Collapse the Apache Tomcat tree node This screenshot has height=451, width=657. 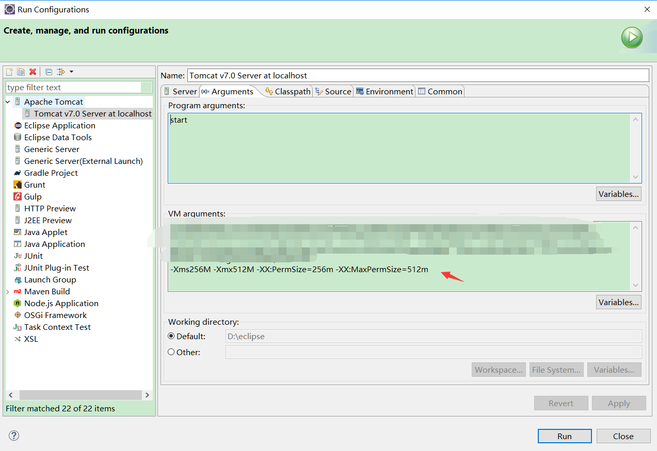click(x=8, y=102)
